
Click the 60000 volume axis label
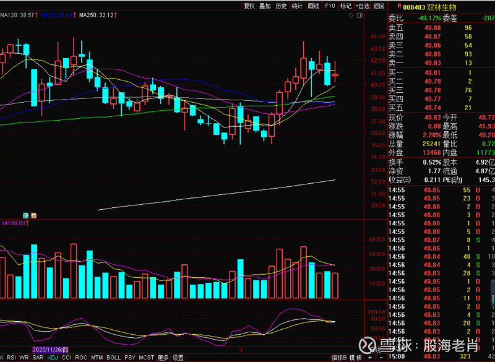click(x=377, y=239)
